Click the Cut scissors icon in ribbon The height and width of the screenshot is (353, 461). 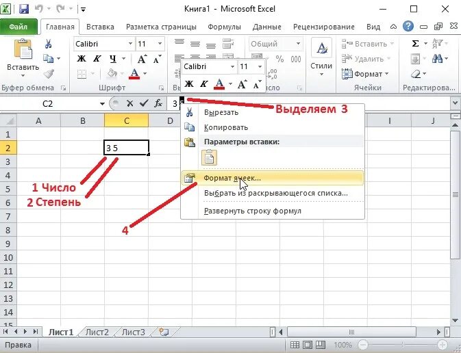[48, 44]
